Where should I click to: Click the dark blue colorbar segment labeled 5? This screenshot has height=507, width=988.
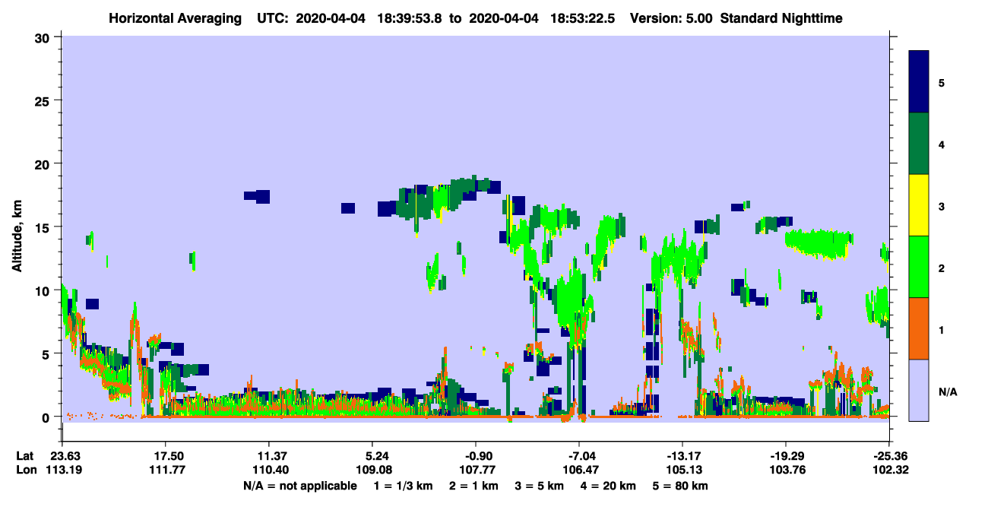point(919,81)
